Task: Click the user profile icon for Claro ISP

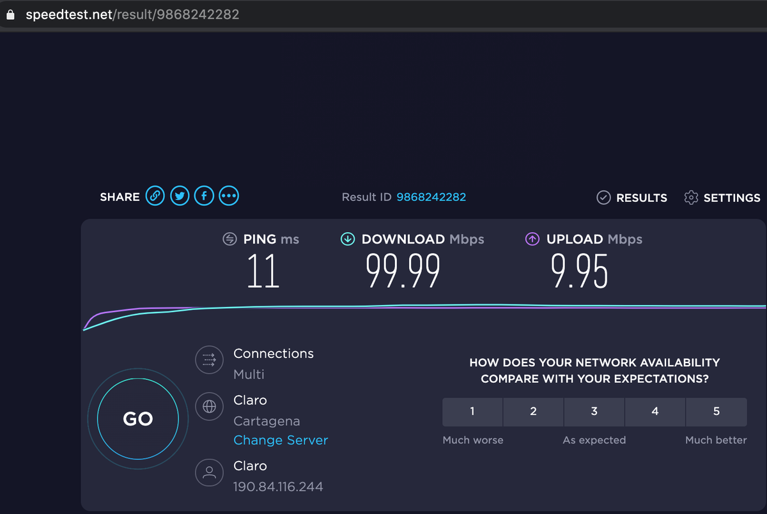Action: coord(209,472)
